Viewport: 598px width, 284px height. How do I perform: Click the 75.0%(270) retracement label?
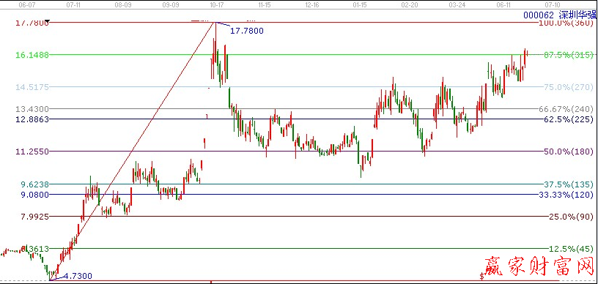568,87
